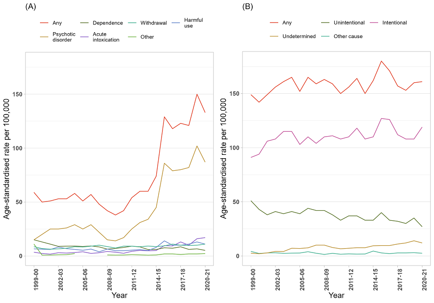This screenshot has height=303, width=434.
Task: Click the 'Psychotic disorder' line peak near 100
Action: 197,146
